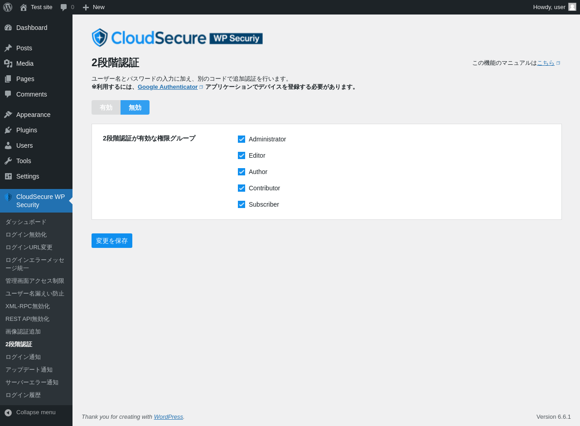The width and height of the screenshot is (580, 426).
Task: Click the plus icon beside New
Action: (x=86, y=7)
